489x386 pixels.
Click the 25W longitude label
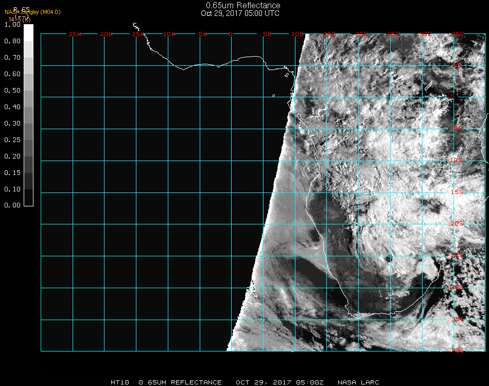[x=75, y=34]
